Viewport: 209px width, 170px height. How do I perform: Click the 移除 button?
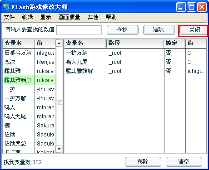[143, 162]
